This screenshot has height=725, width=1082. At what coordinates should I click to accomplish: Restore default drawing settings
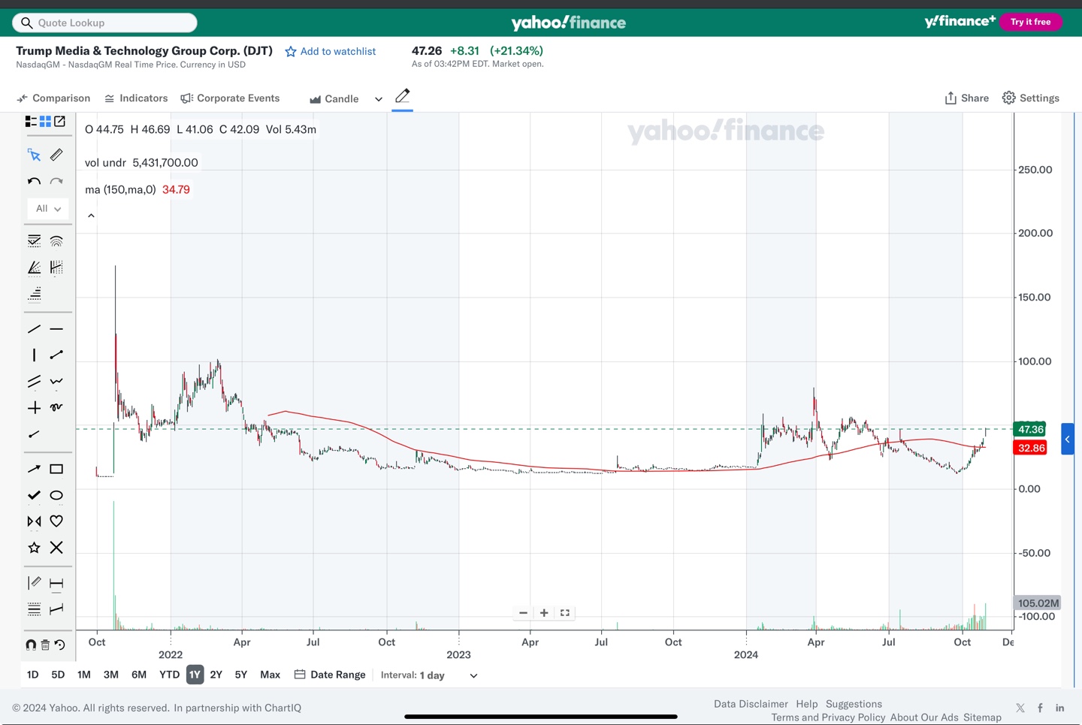[x=59, y=645]
